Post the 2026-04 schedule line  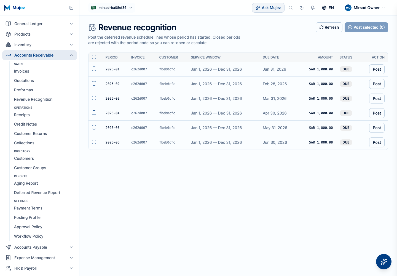[x=377, y=113]
